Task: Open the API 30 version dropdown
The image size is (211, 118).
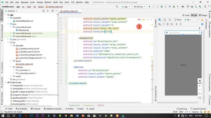Action: [x=188, y=20]
